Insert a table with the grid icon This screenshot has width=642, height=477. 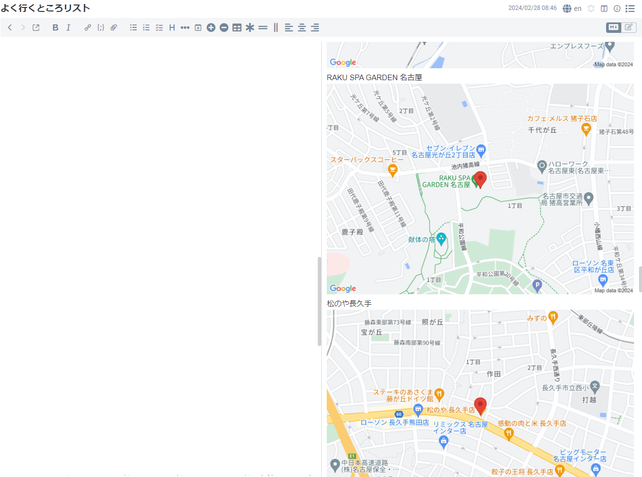[237, 27]
